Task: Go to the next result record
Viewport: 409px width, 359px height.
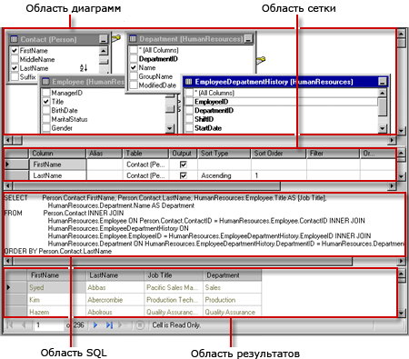Action: tap(95, 325)
